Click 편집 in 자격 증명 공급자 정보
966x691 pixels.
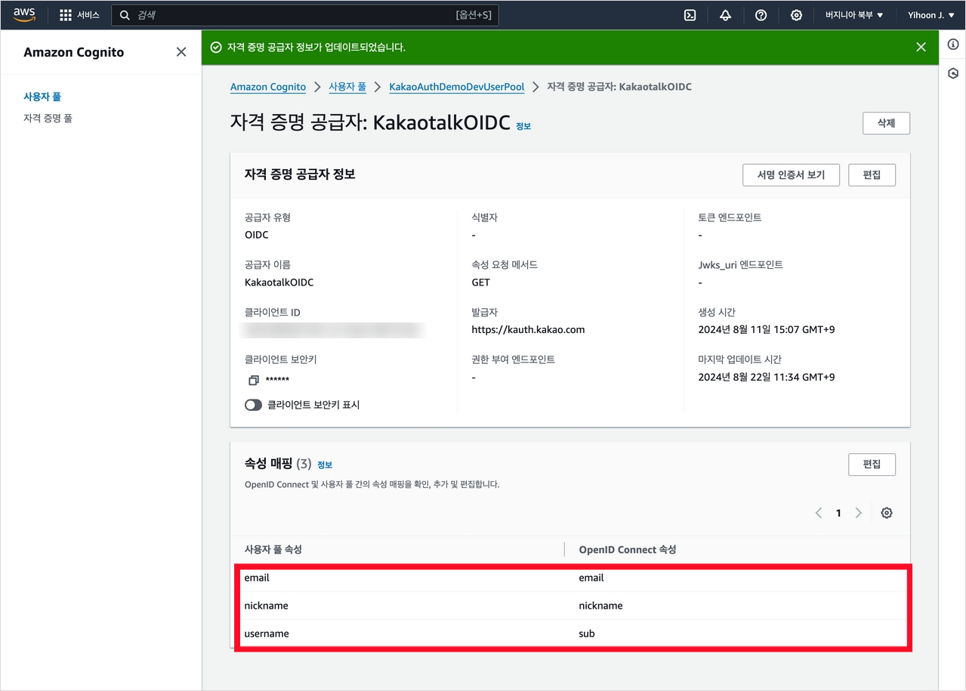(872, 174)
